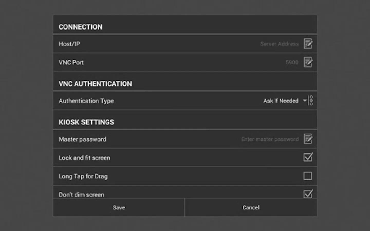
Task: Toggle the Don't dim screen checkbox
Action: pyautogui.click(x=308, y=194)
